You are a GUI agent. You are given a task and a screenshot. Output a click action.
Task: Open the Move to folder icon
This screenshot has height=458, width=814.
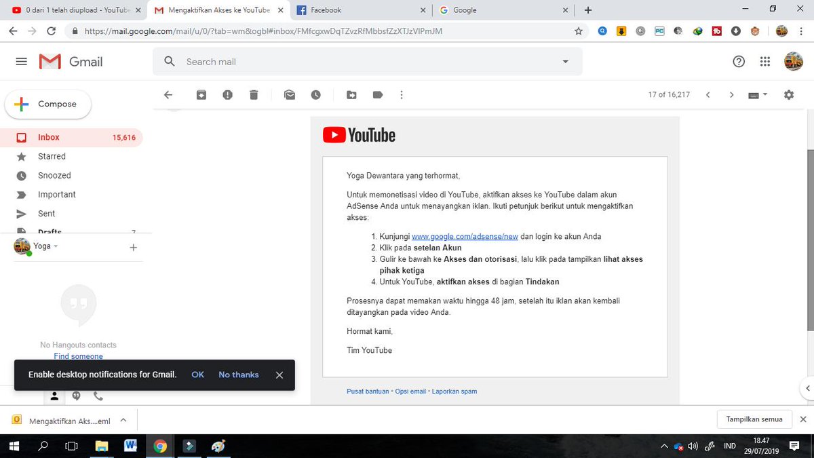[x=351, y=95]
